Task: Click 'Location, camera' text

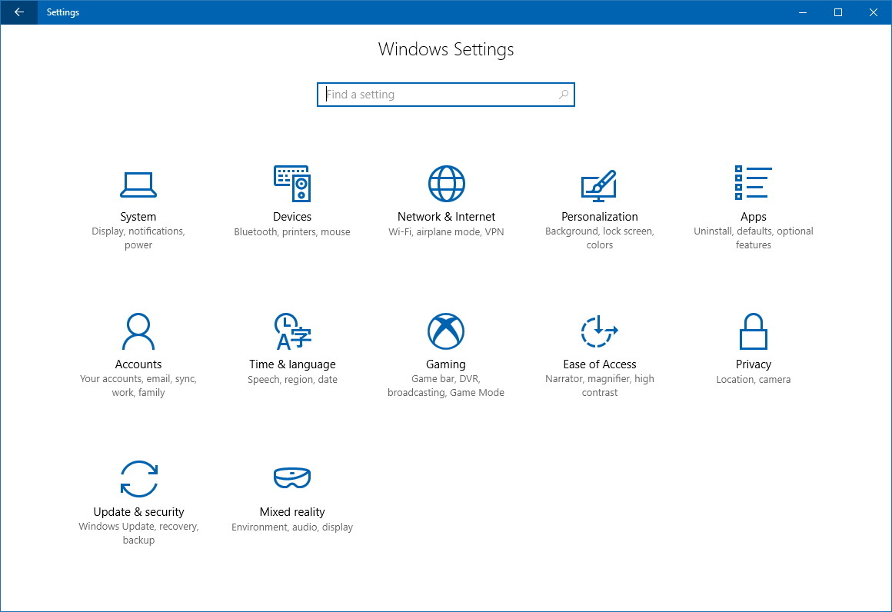Action: 753,379
